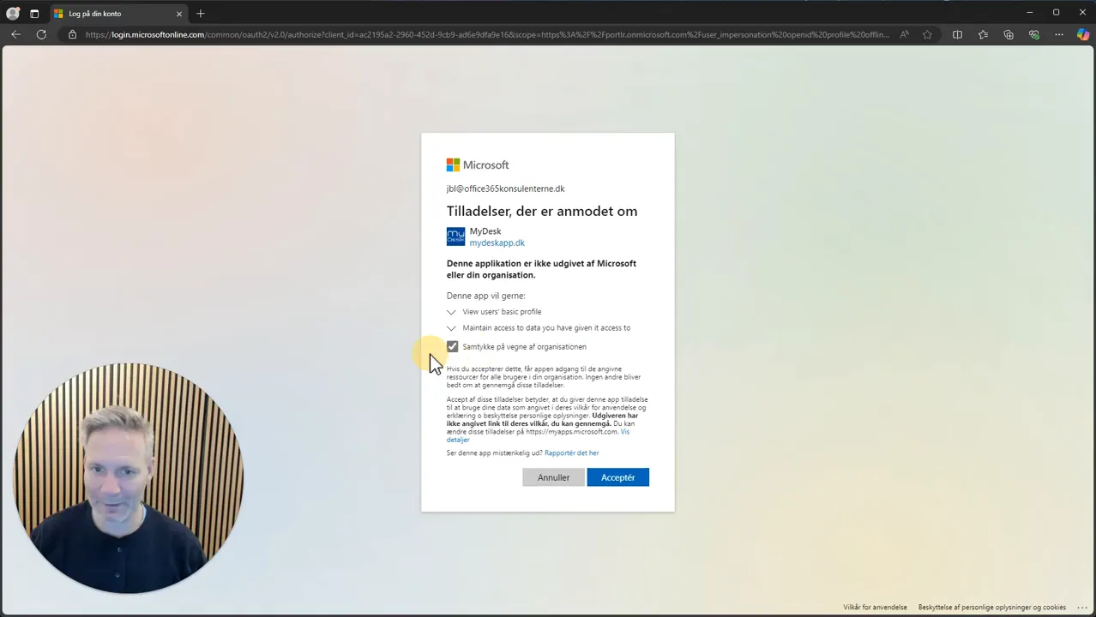Click the Annuller button

tap(553, 477)
